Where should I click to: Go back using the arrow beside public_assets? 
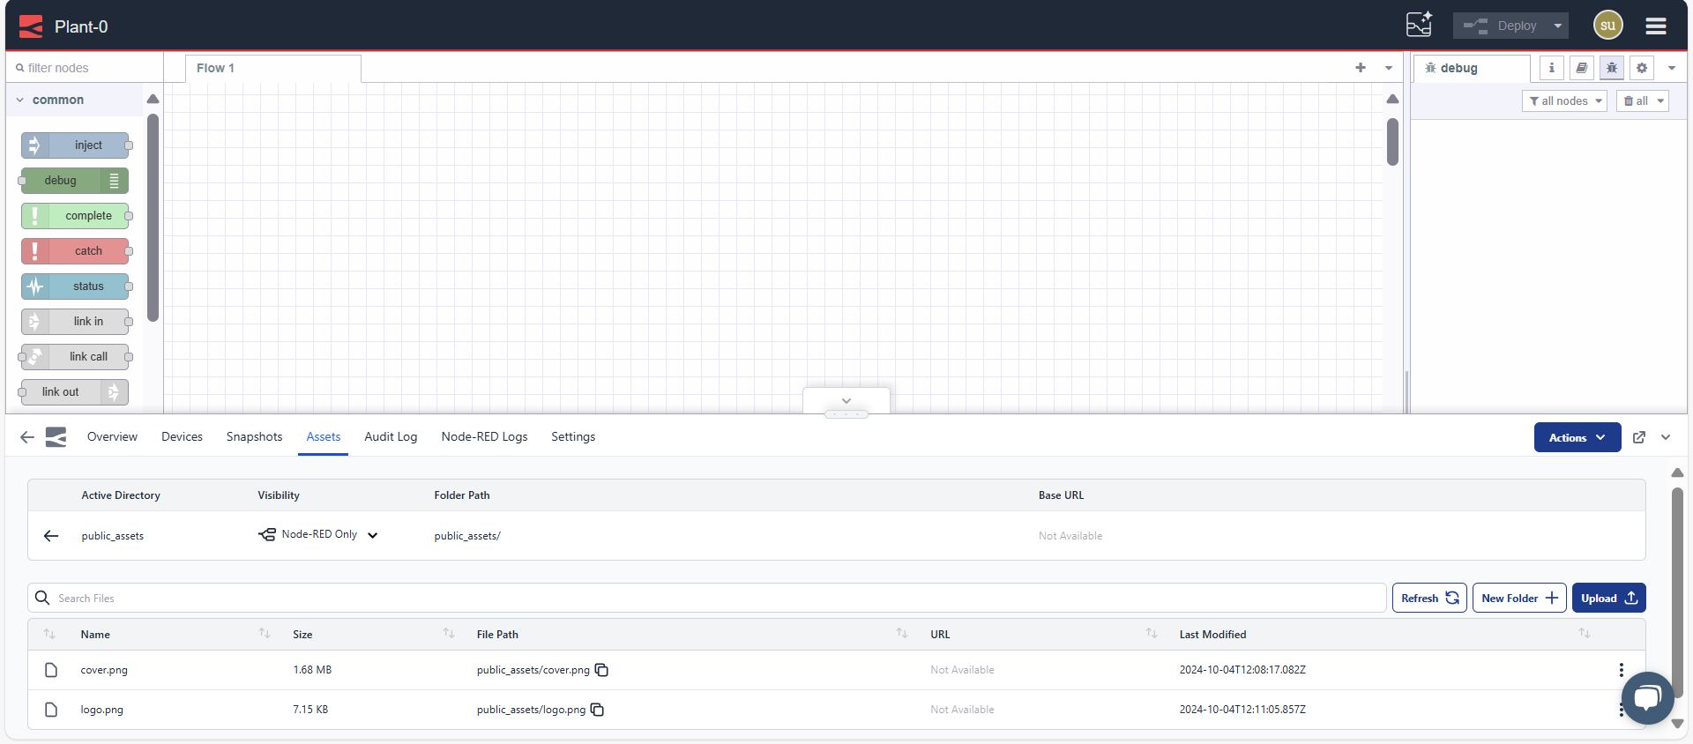point(51,536)
